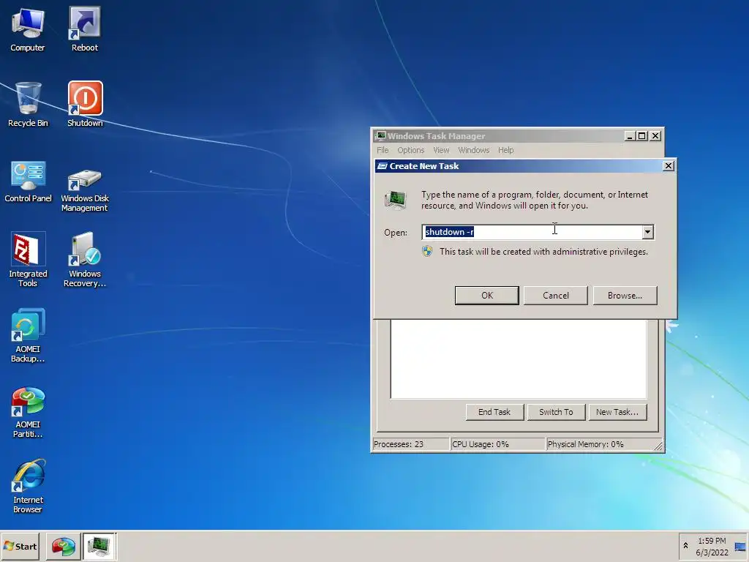Select the Integrated Tools desktop icon
749x562 pixels.
[x=28, y=260]
